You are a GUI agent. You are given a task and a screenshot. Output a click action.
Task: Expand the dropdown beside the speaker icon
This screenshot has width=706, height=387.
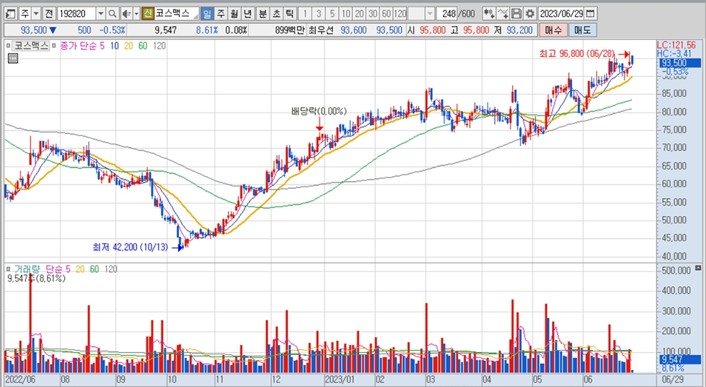(135, 14)
